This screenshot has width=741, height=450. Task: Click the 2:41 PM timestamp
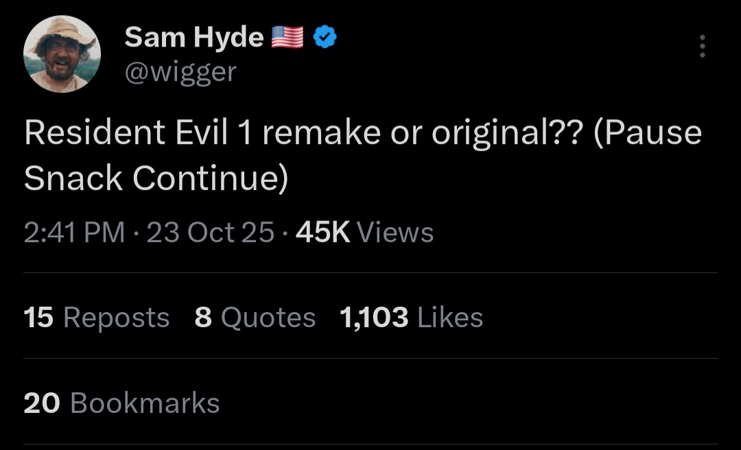pos(74,233)
